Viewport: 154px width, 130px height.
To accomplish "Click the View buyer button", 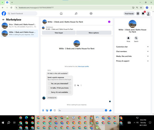I will 59,33.
